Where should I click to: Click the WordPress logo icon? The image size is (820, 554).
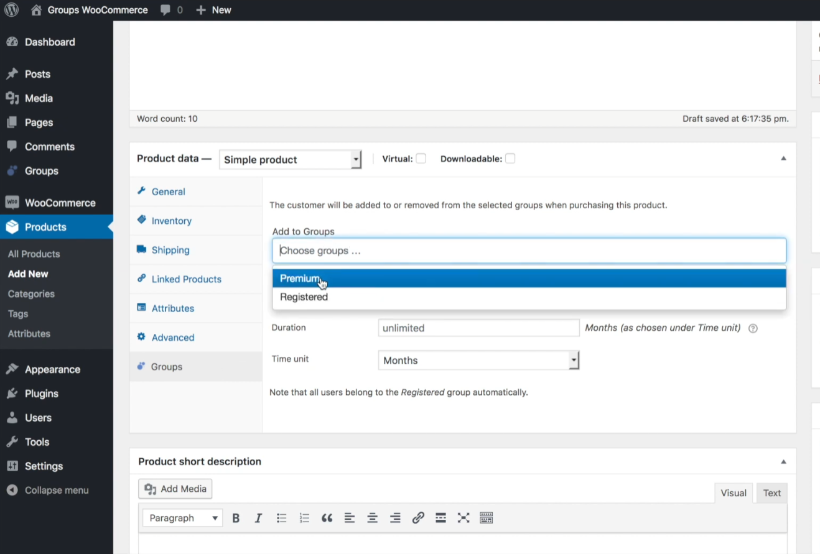pyautogui.click(x=11, y=10)
